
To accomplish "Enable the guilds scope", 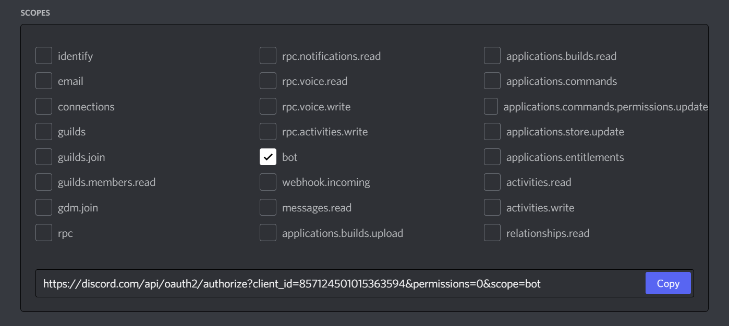I will pos(44,131).
